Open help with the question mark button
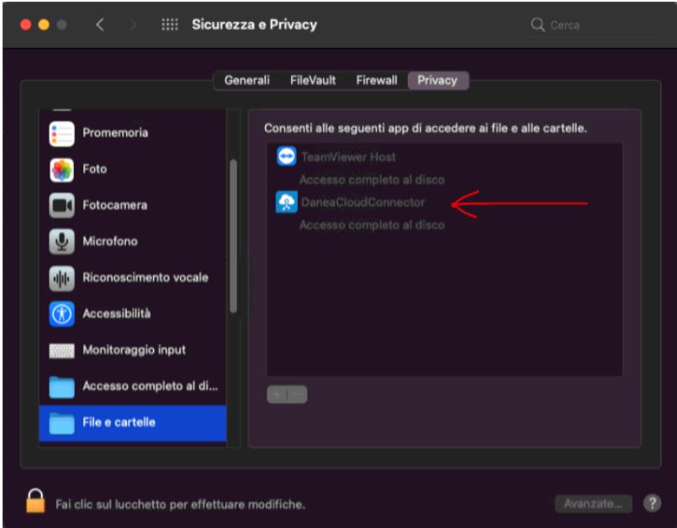The height and width of the screenshot is (528, 677). coord(652,504)
